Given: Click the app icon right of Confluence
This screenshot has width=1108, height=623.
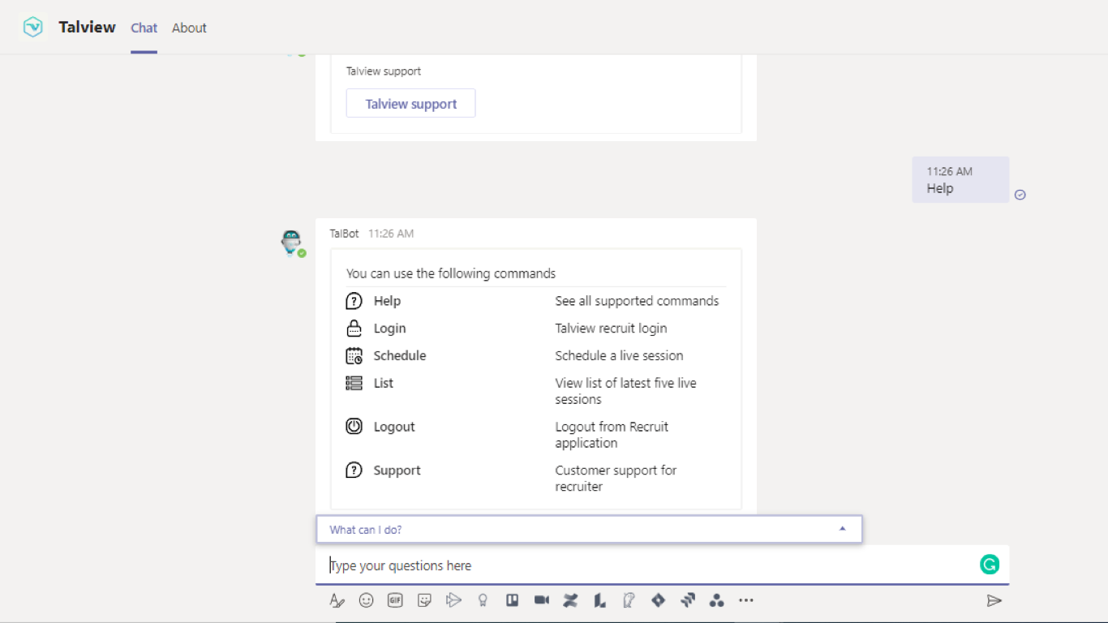Looking at the screenshot, I should coord(599,600).
